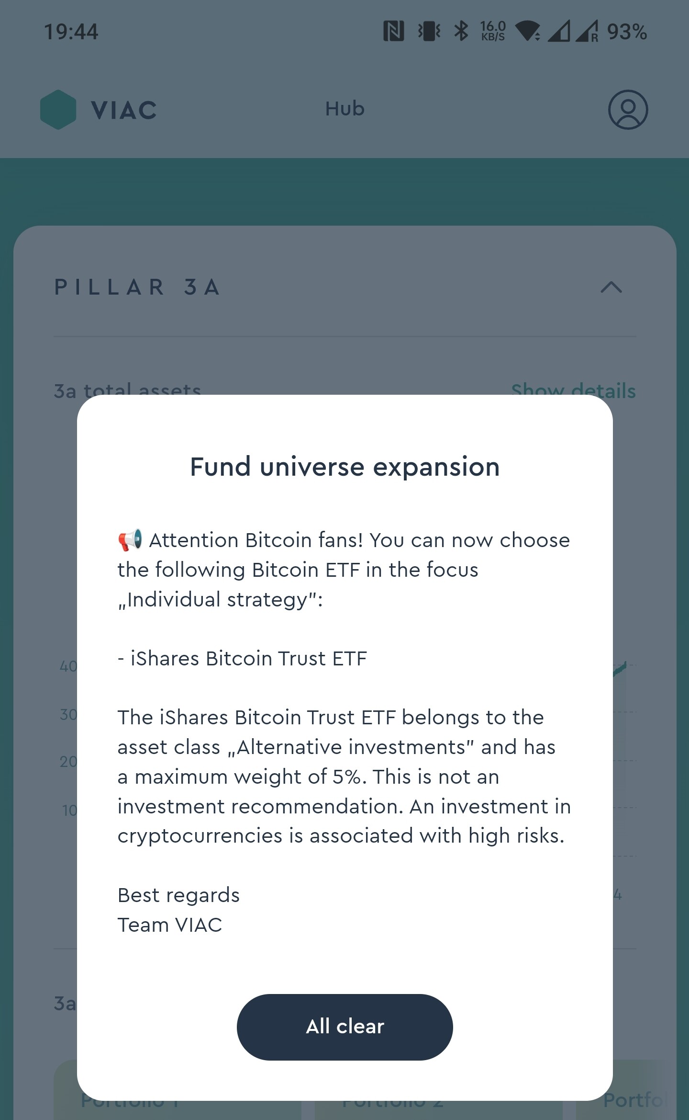689x1120 pixels.
Task: Tap the PILLAR 3A header text
Action: 137,287
